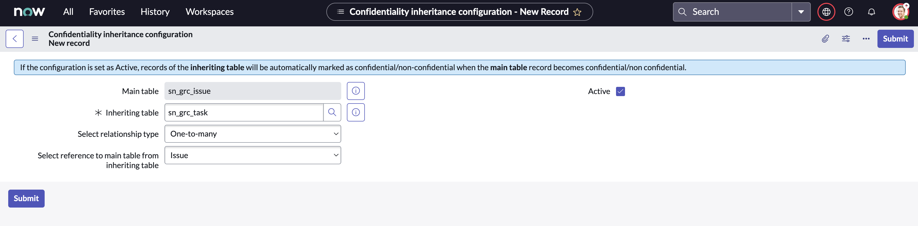Open the help question mark icon
The image size is (918, 226).
click(x=848, y=12)
